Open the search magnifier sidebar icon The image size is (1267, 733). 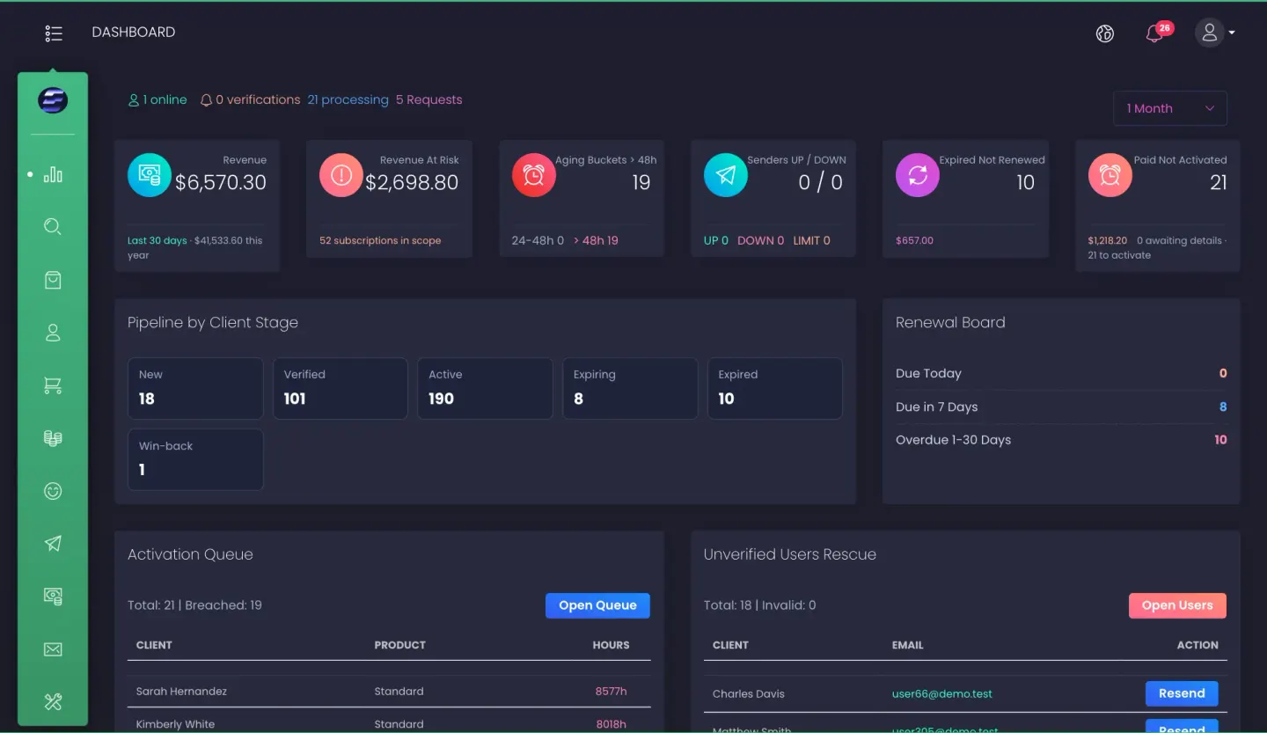point(53,227)
